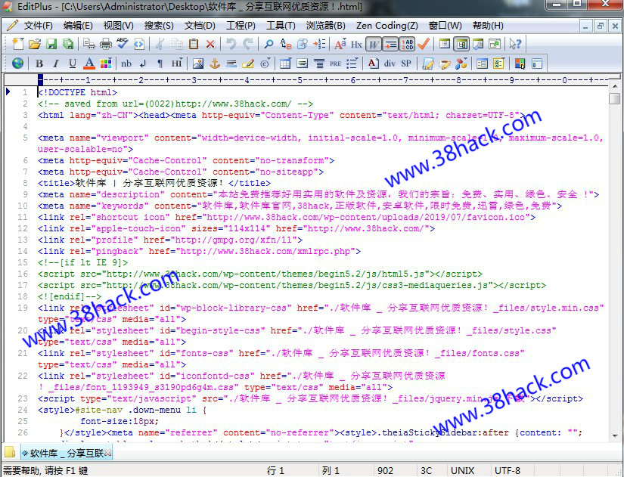Toggle line numbers with the 1AB 2CD button

coord(407,44)
